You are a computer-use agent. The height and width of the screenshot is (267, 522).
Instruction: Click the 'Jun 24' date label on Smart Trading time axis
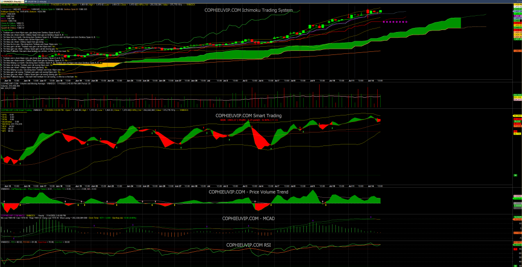point(130,187)
